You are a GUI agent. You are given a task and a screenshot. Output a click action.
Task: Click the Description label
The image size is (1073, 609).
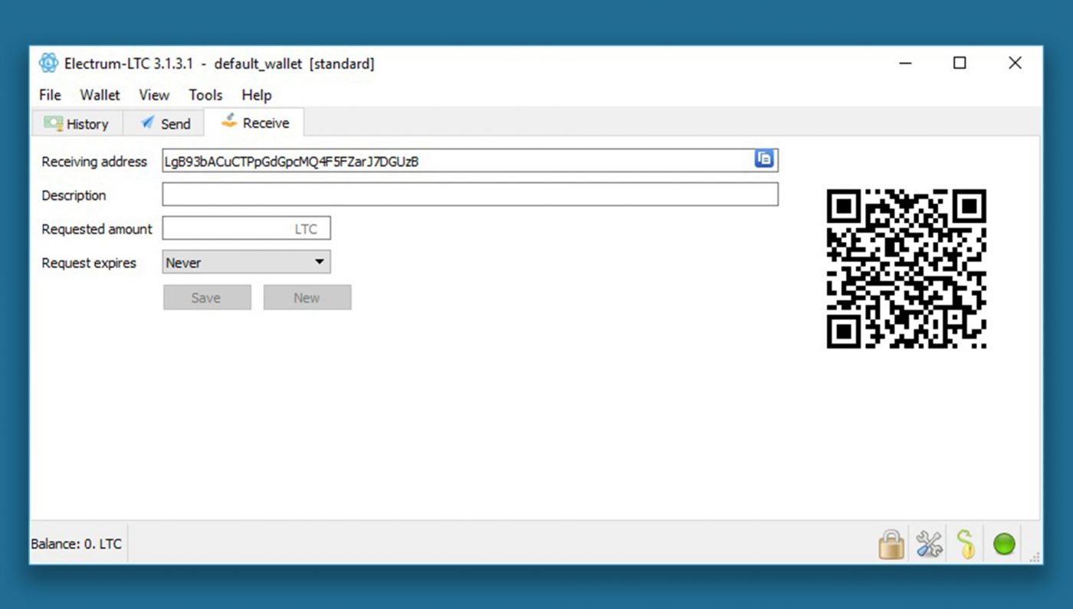74,195
